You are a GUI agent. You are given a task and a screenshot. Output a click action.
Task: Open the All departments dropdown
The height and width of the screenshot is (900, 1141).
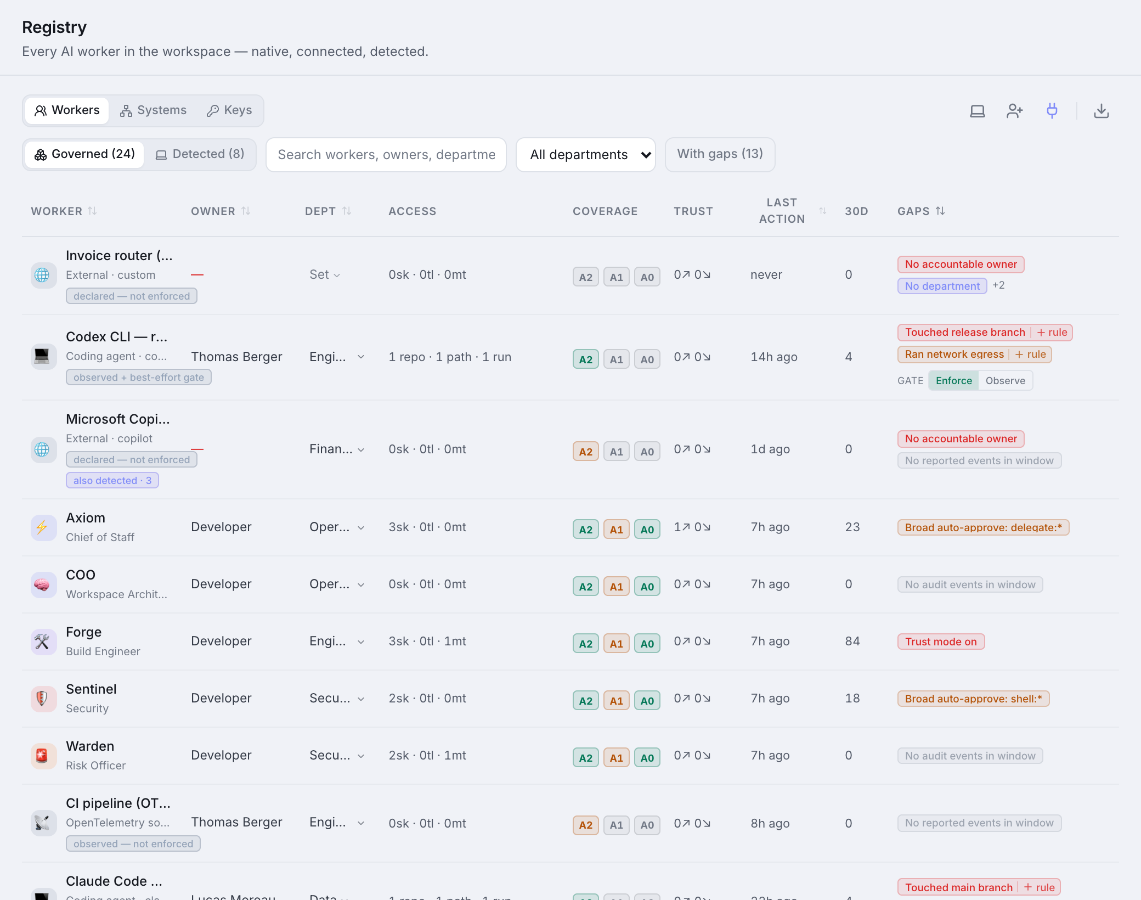coord(585,154)
